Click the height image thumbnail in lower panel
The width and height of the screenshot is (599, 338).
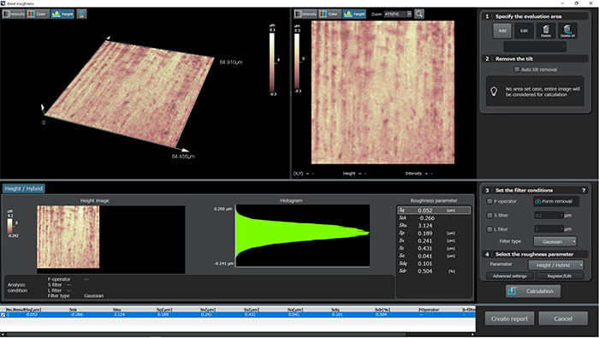tap(68, 237)
